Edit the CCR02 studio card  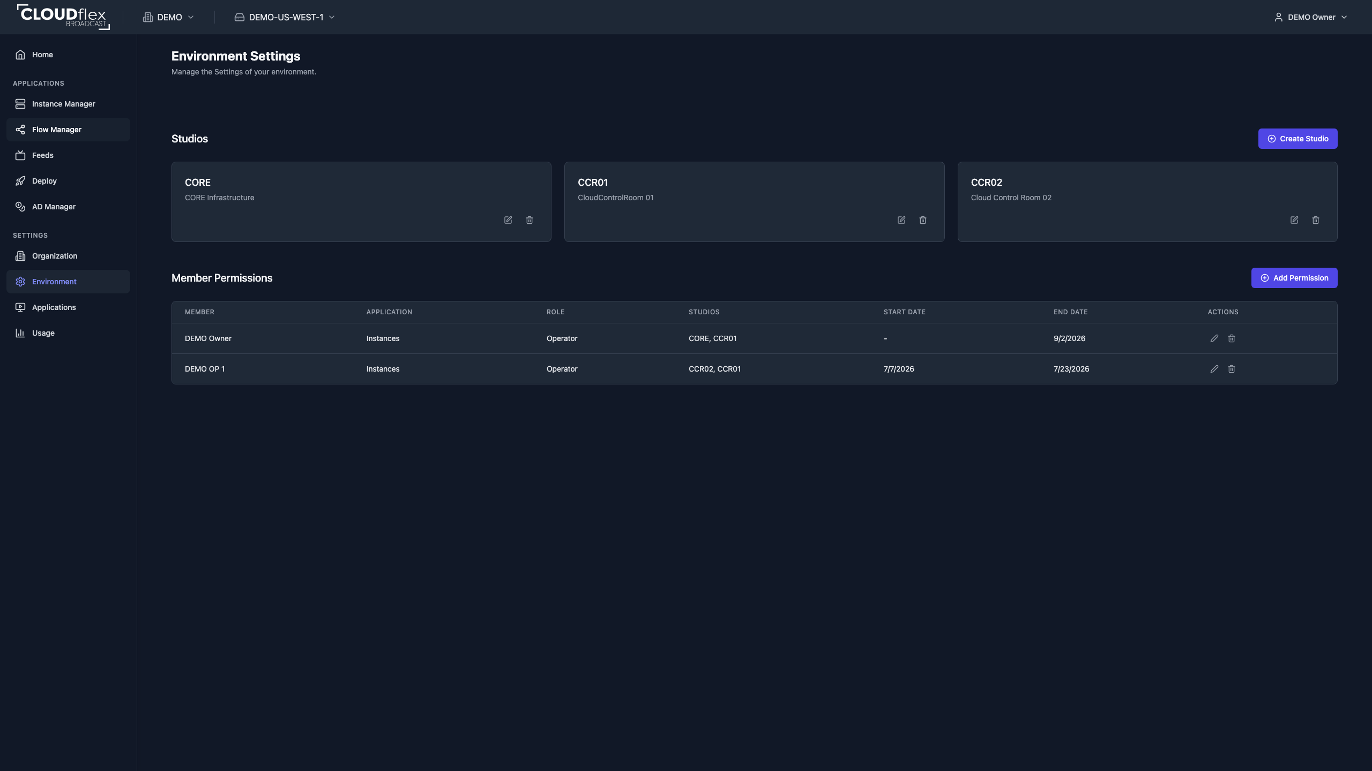click(x=1294, y=220)
